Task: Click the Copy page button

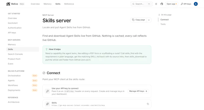Action: (x=138, y=20)
